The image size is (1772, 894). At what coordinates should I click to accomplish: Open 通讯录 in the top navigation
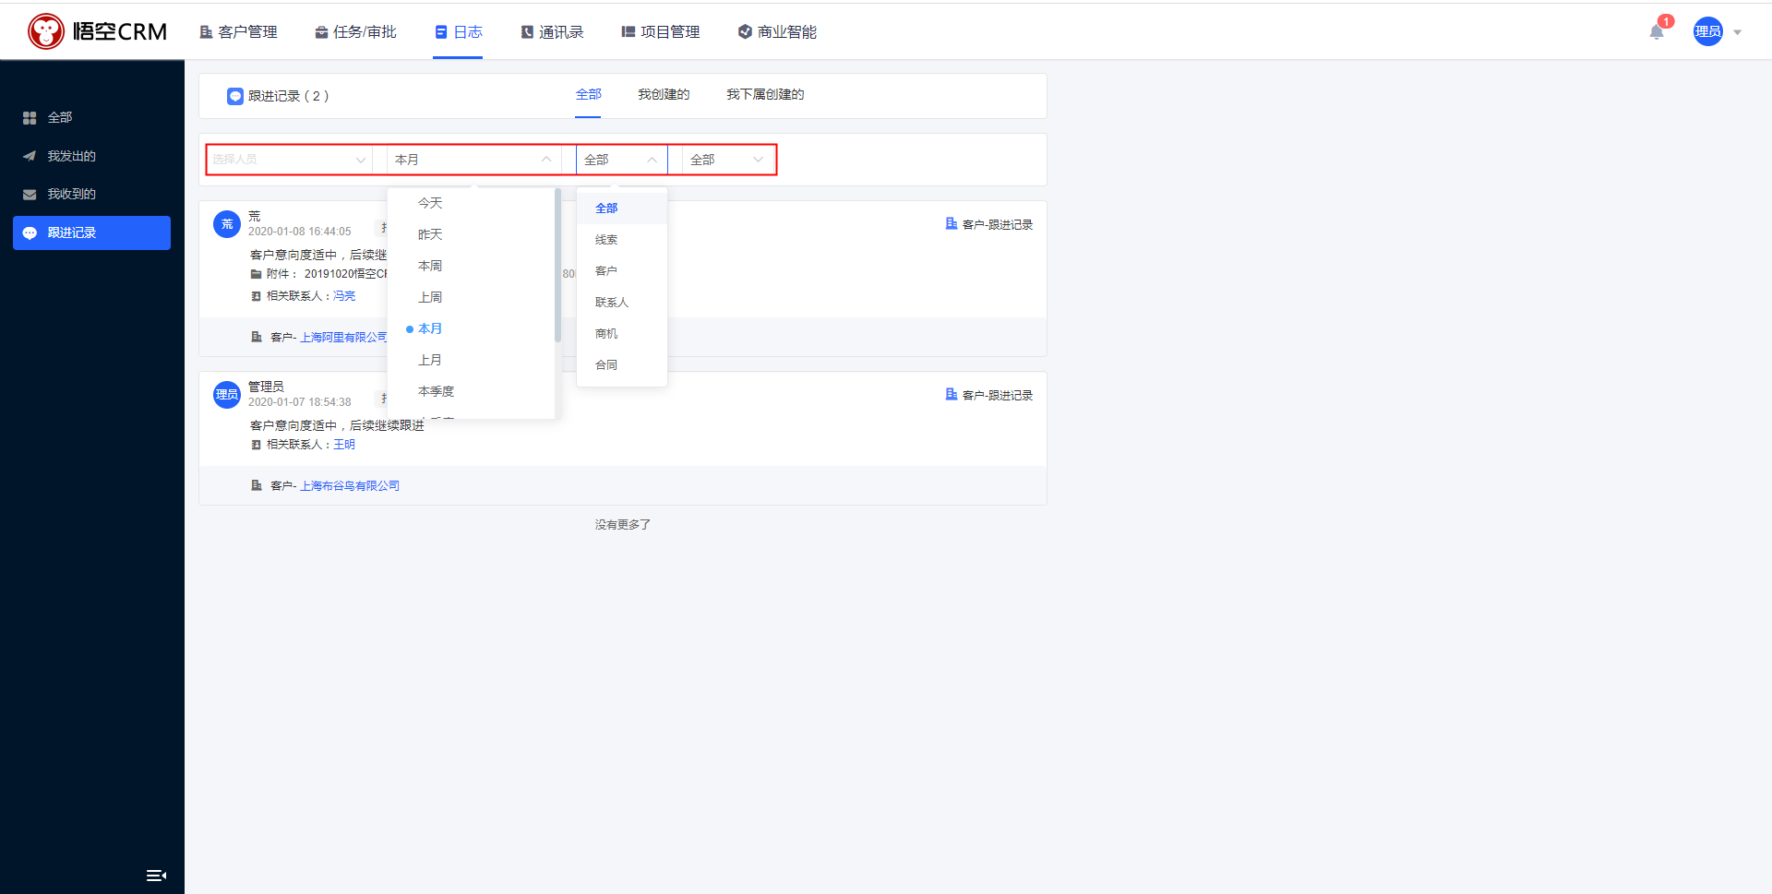552,32
